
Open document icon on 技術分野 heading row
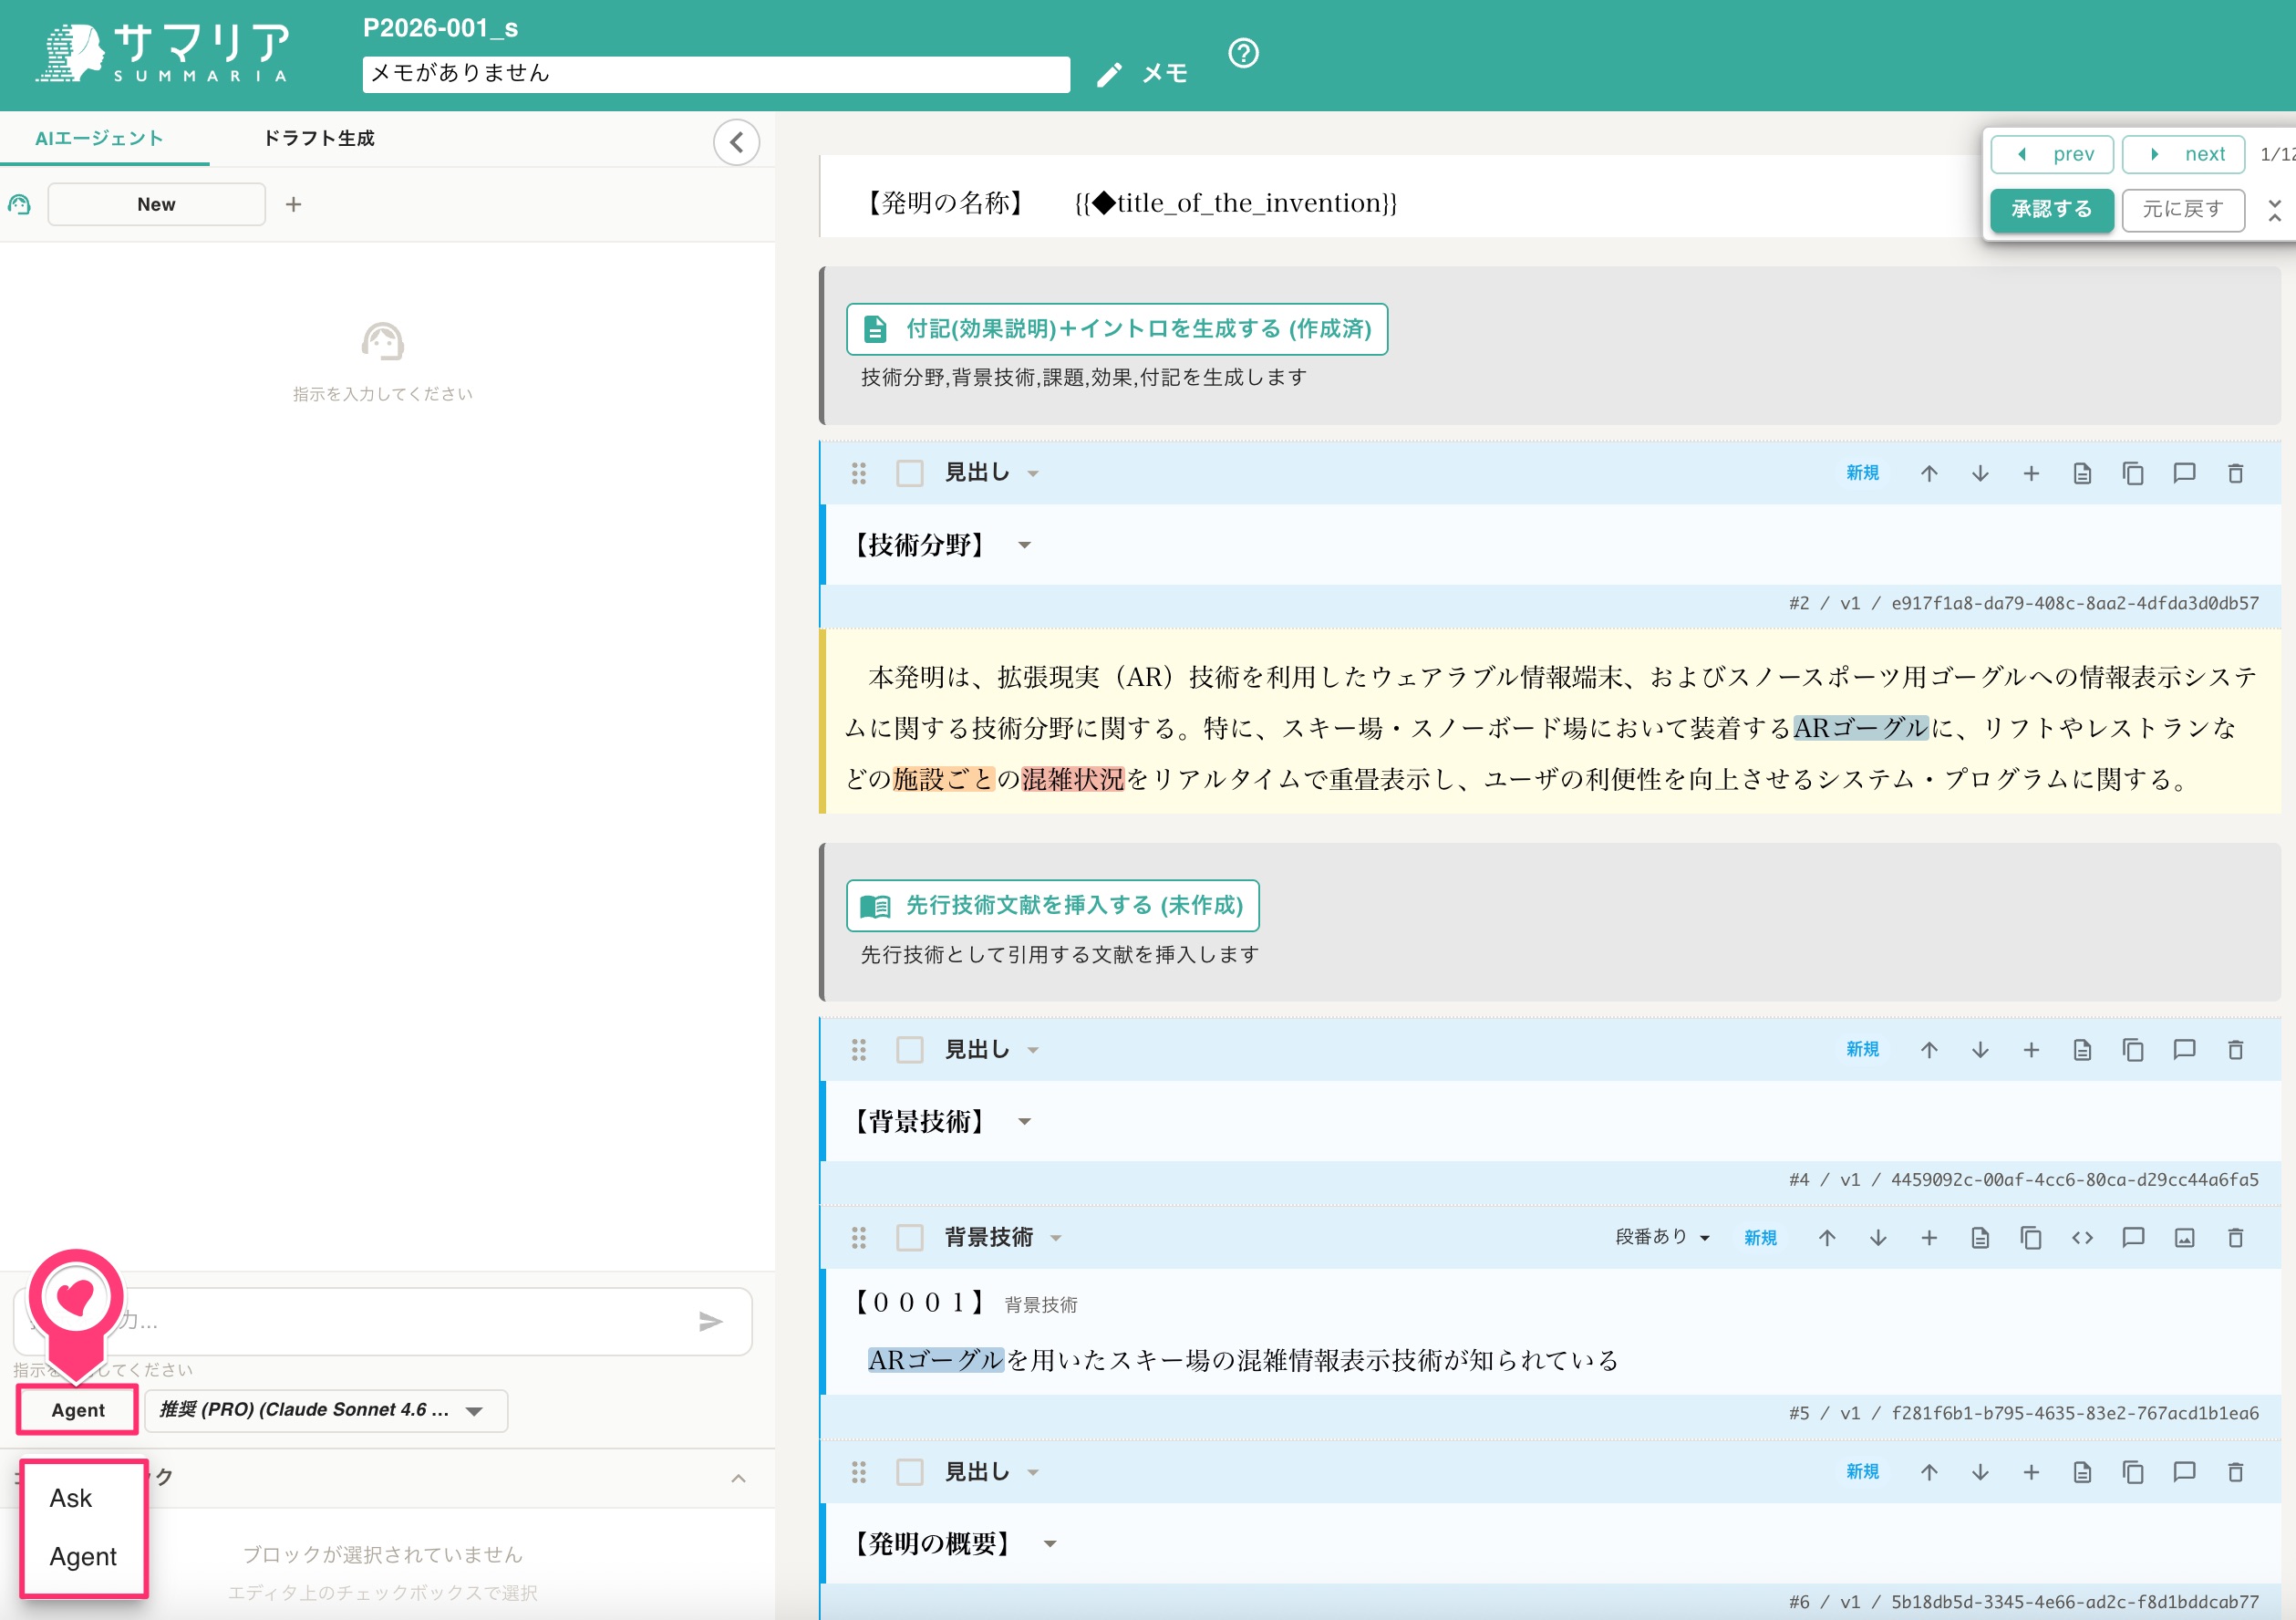click(x=2082, y=473)
